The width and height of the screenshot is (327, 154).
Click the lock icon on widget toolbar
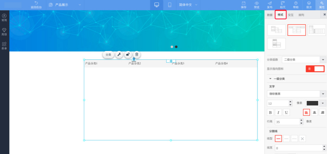click(128, 55)
